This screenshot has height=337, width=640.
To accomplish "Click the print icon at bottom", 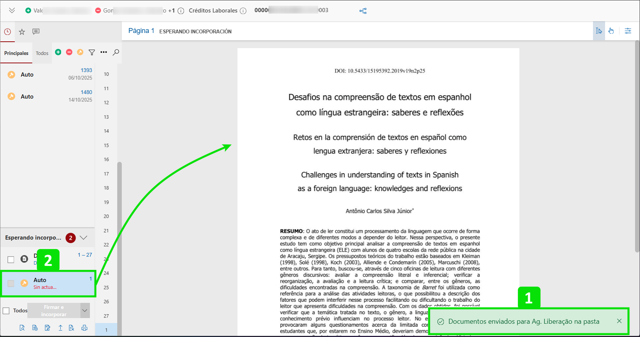I will [84, 328].
